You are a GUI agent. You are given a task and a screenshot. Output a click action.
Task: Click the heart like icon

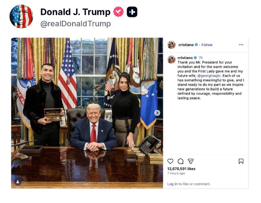click(170, 161)
